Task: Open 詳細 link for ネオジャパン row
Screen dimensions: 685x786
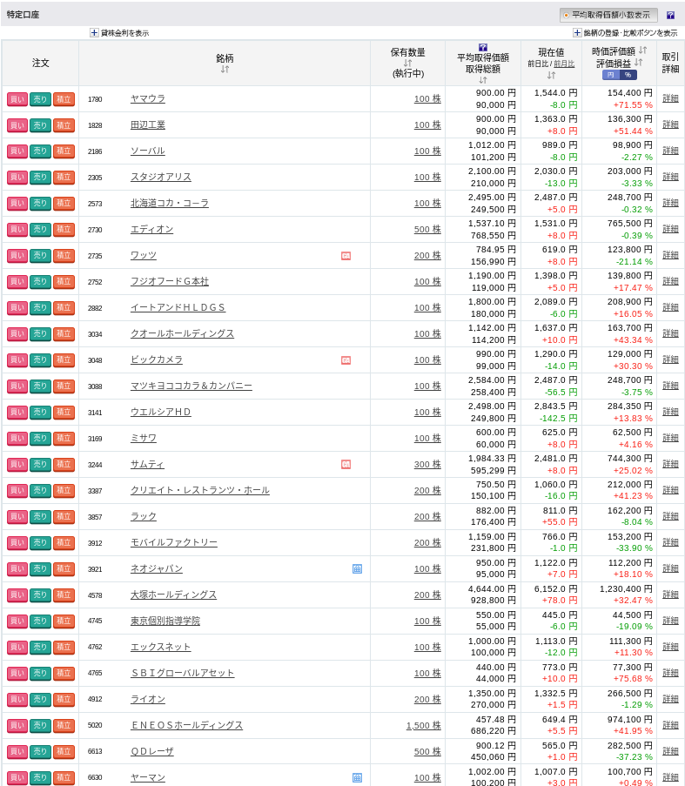Action: click(x=670, y=568)
